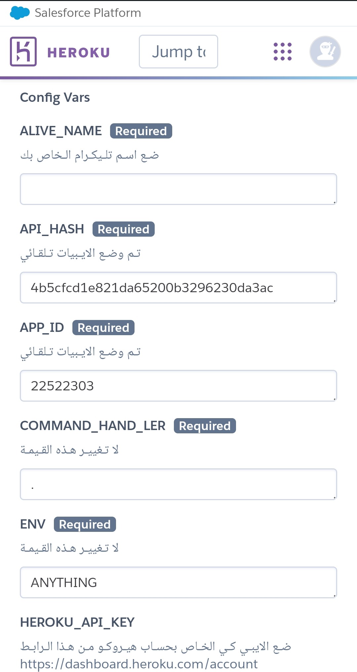This screenshot has height=672, width=357.
Task: Click the Salesforce Platform header text
Action: tap(88, 13)
